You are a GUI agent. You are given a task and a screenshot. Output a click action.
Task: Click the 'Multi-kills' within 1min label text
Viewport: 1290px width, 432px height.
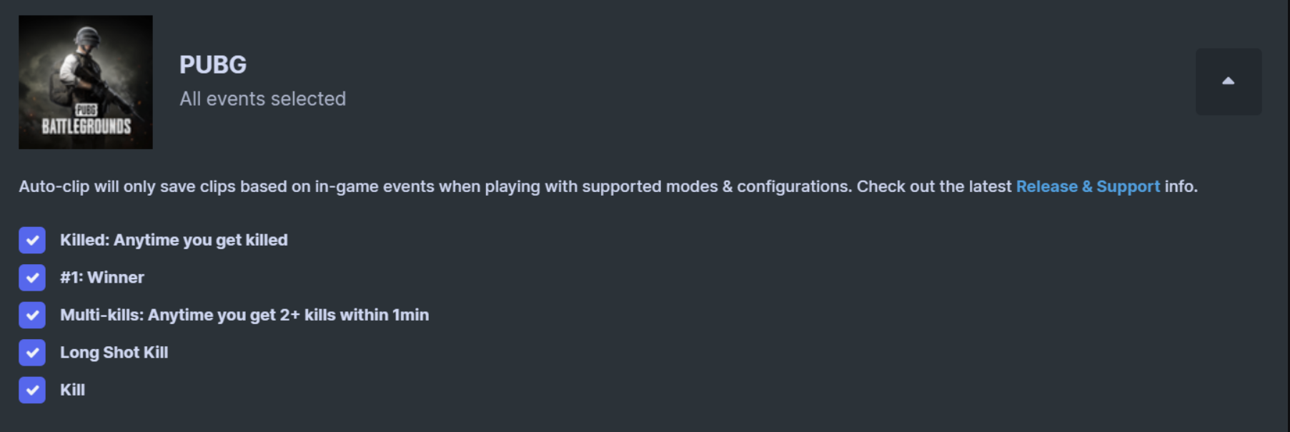tap(244, 315)
